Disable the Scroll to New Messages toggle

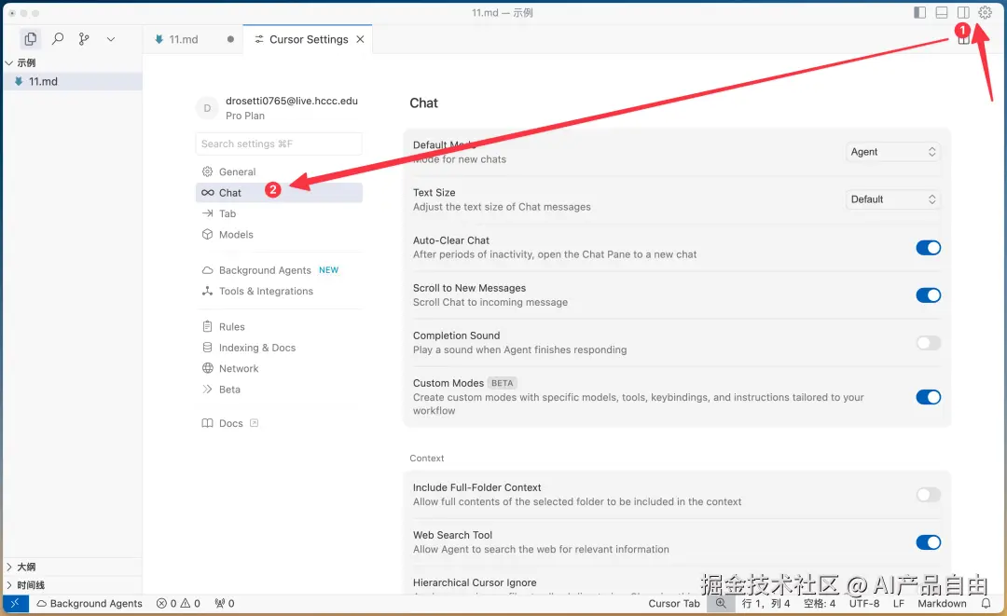click(x=928, y=295)
